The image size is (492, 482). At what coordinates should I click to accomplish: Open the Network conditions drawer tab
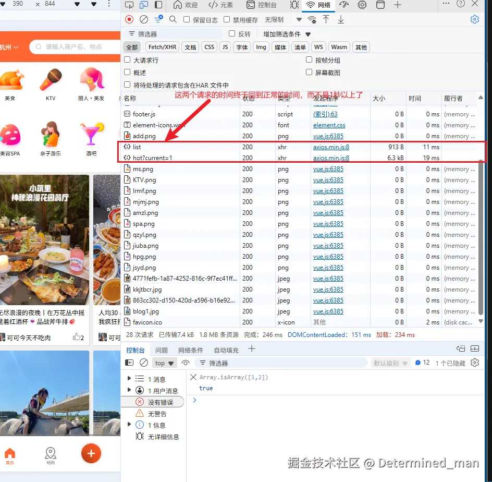click(191, 350)
